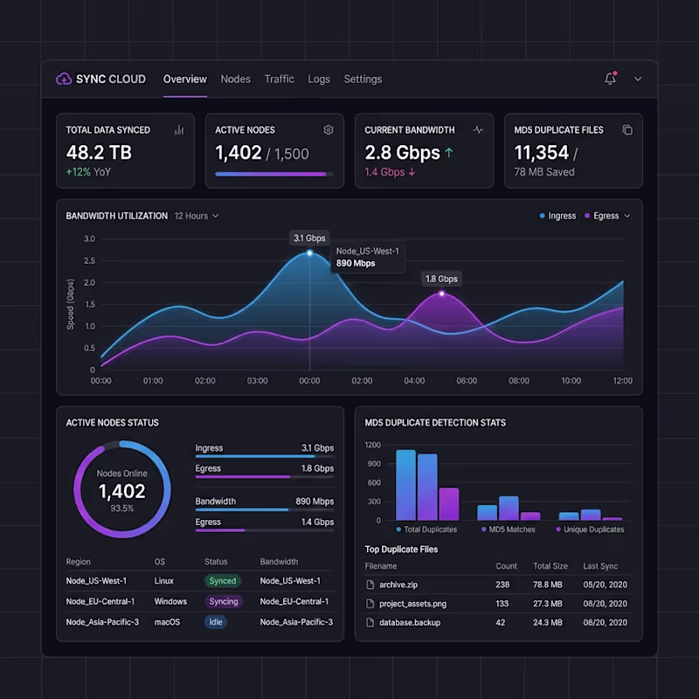Screen dimensions: 699x699
Task: Sort the duplicates table by Last Sync
Action: pyautogui.click(x=600, y=566)
